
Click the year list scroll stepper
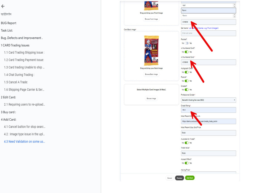click(235, 5)
